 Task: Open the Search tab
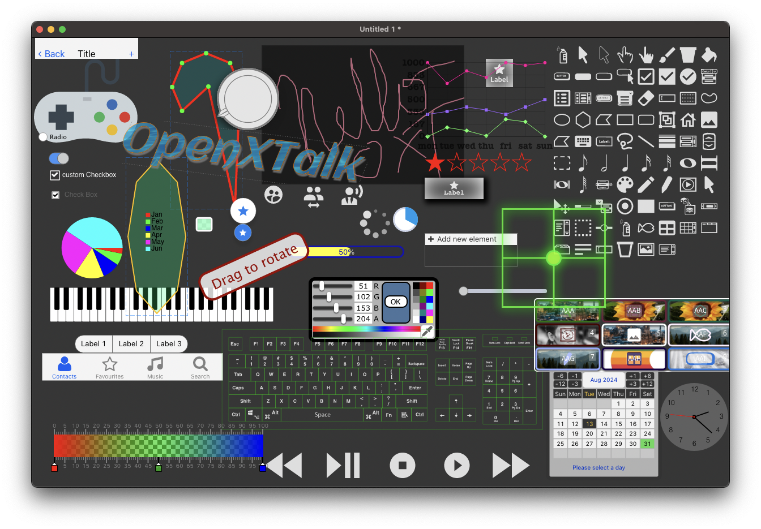[x=200, y=368]
